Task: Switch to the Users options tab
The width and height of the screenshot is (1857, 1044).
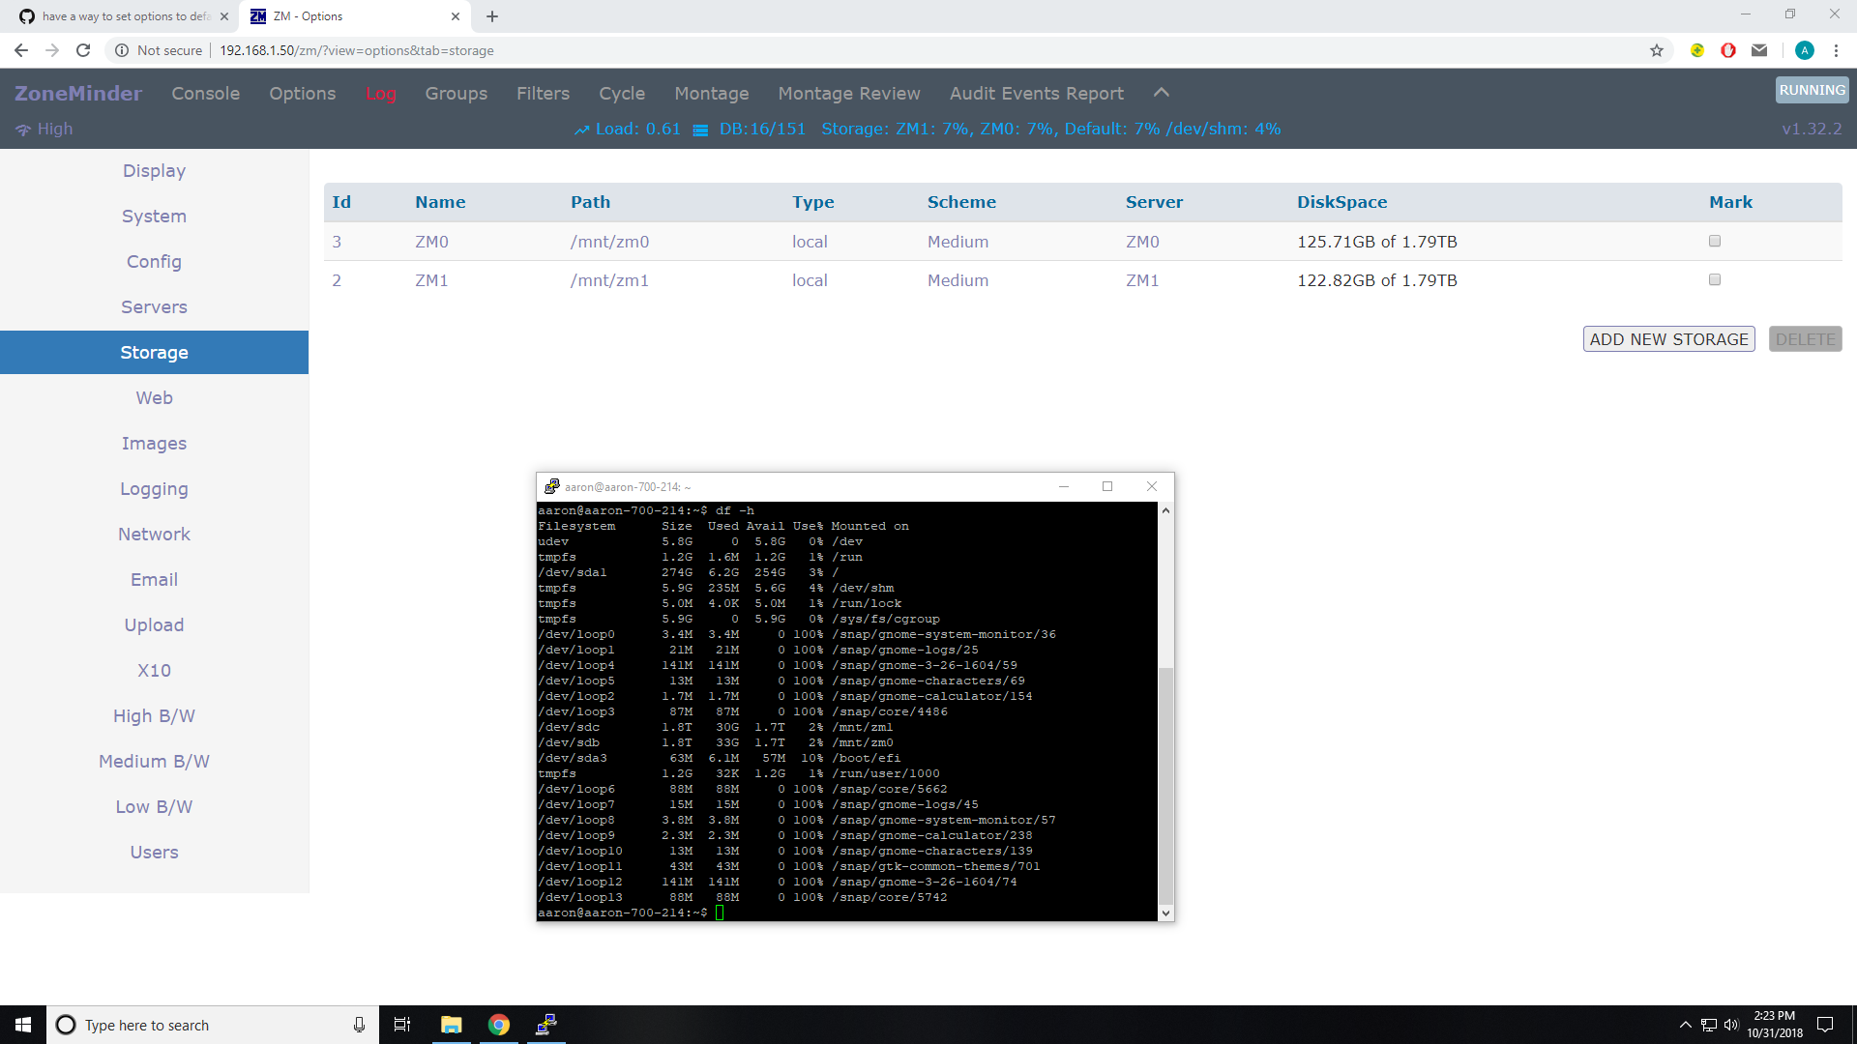Action: (153, 852)
